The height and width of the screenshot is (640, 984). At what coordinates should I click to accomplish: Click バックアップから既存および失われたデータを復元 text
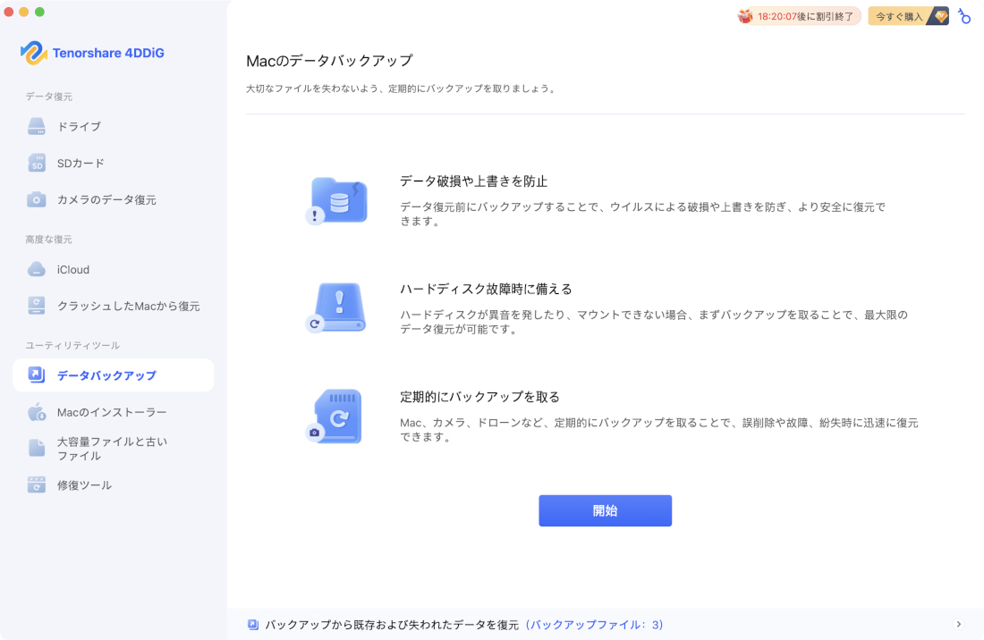(392, 624)
